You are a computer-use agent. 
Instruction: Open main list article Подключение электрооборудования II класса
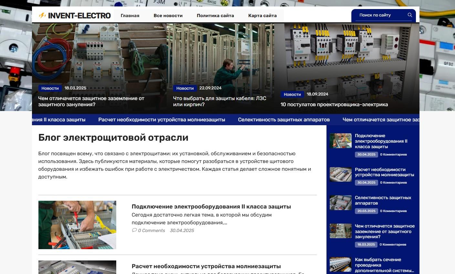pyautogui.click(x=211, y=207)
